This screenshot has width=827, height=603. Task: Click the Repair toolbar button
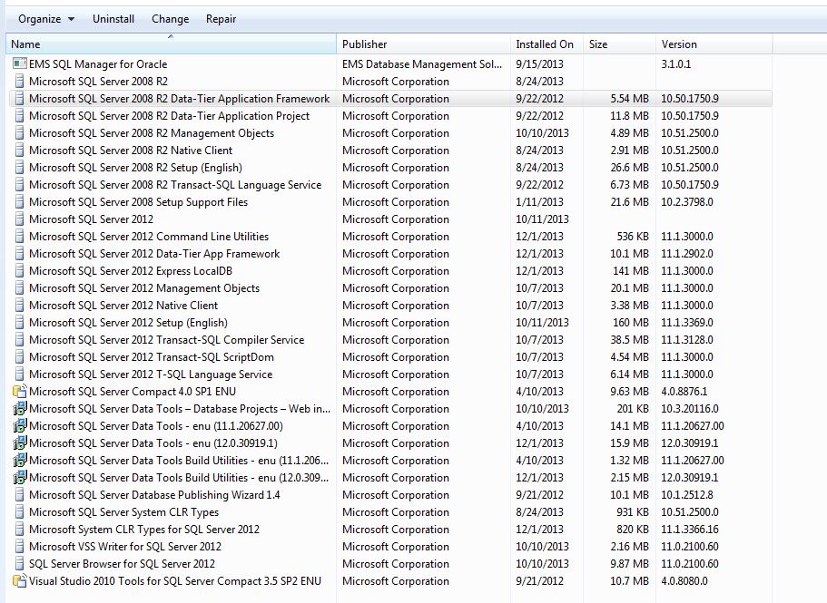point(221,19)
